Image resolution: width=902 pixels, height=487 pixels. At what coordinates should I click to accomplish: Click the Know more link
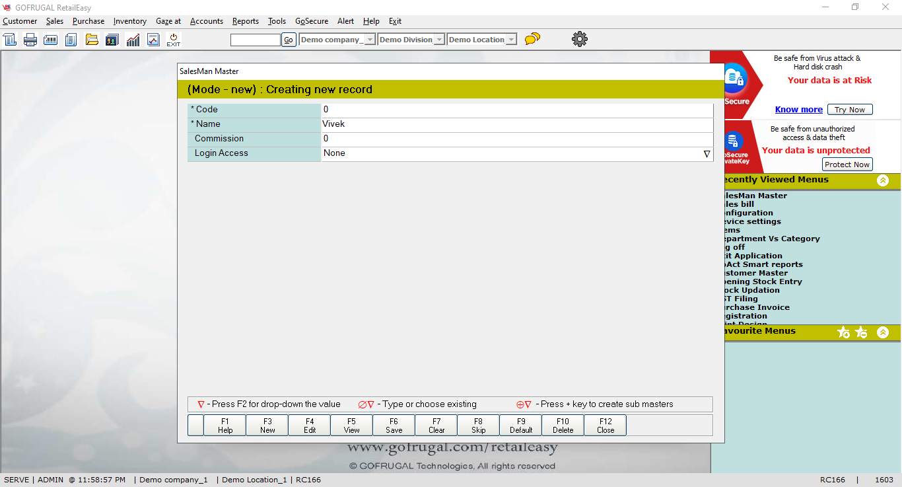(x=799, y=110)
